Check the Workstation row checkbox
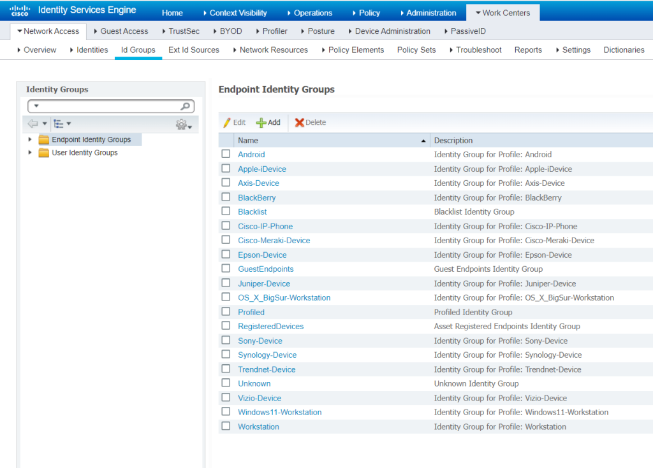 point(226,426)
